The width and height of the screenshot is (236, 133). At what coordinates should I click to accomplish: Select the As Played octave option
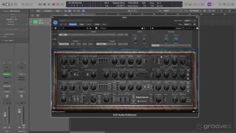coord(64,44)
